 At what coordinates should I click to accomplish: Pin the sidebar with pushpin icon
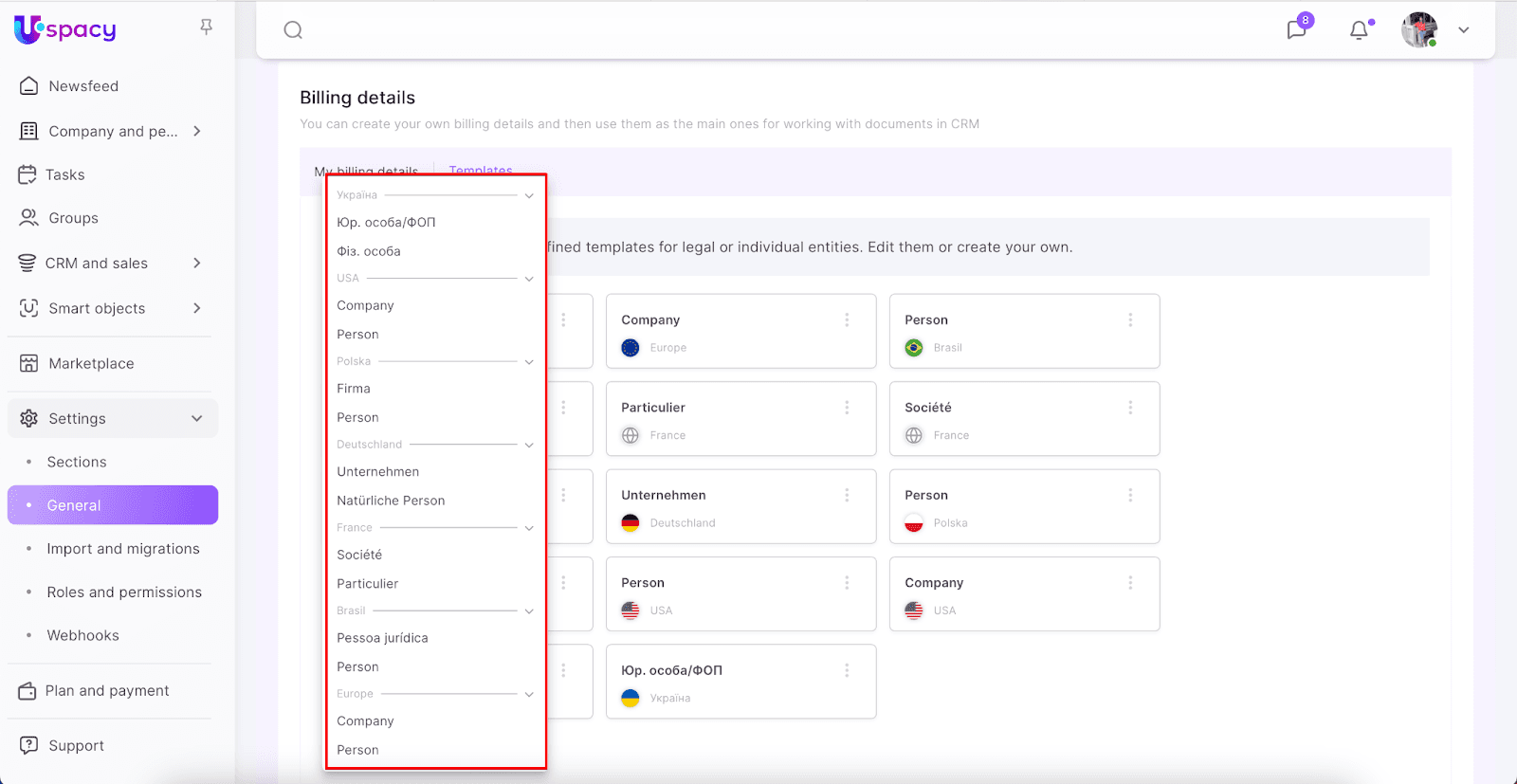point(206,27)
